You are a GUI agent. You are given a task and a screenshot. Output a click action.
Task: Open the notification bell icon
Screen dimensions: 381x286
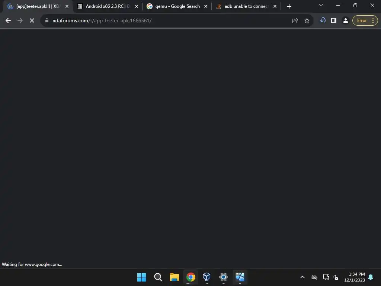[371, 277]
